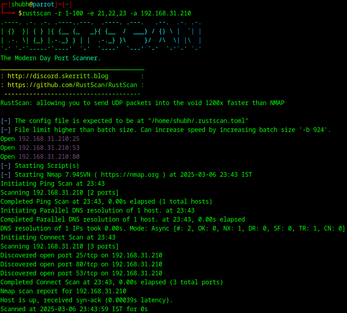Viewport: 347px width, 313px height.
Task: Click the RustScan ASCII art banner
Action: (x=101, y=36)
